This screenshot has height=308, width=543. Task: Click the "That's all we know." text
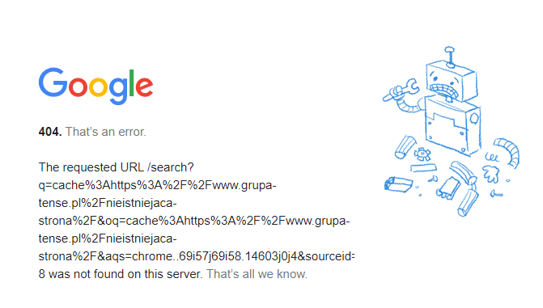[257, 274]
